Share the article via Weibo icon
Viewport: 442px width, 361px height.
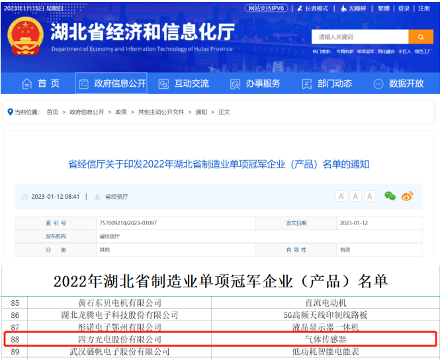click(408, 196)
